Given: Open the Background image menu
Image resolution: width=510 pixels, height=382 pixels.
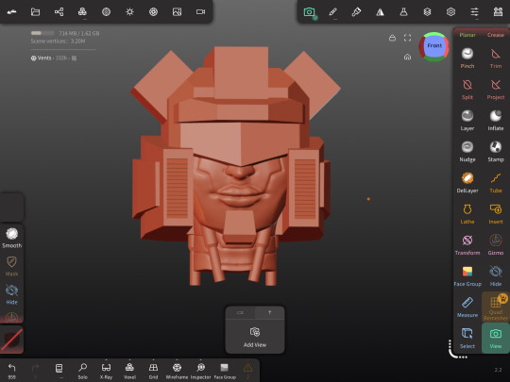Looking at the screenshot, I should pos(177,12).
